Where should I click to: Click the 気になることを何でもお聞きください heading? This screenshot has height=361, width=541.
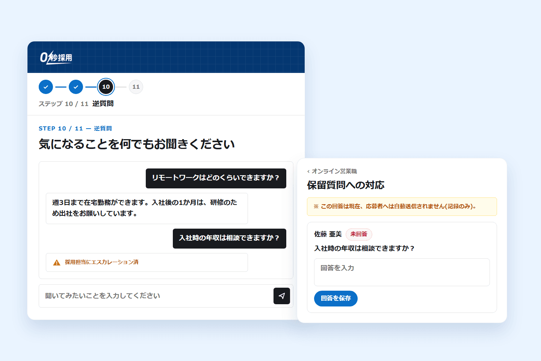click(x=137, y=144)
